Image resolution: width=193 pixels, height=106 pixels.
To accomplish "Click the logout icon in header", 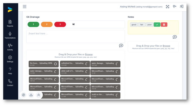I will click(181, 6).
